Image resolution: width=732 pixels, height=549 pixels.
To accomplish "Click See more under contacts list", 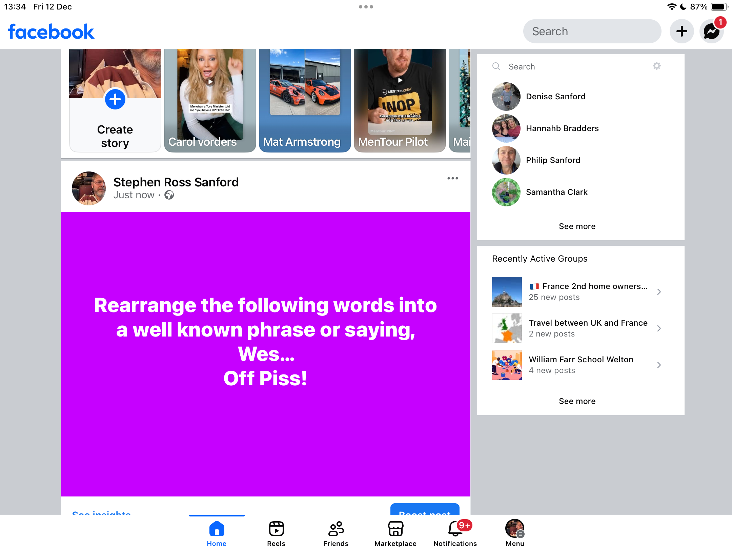I will 577,226.
